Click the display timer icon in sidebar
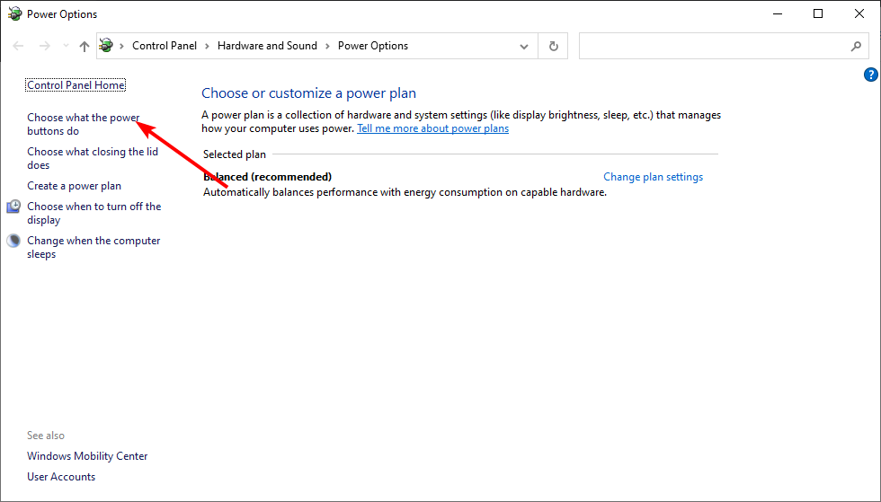Image resolution: width=881 pixels, height=502 pixels. point(13,207)
